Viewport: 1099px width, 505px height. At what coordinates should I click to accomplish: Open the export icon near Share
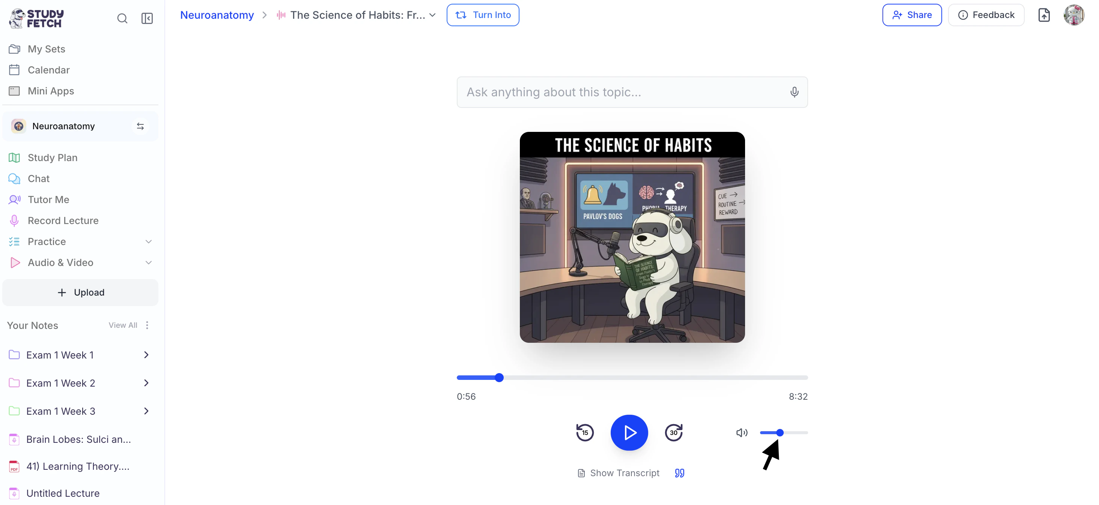[x=1044, y=15]
